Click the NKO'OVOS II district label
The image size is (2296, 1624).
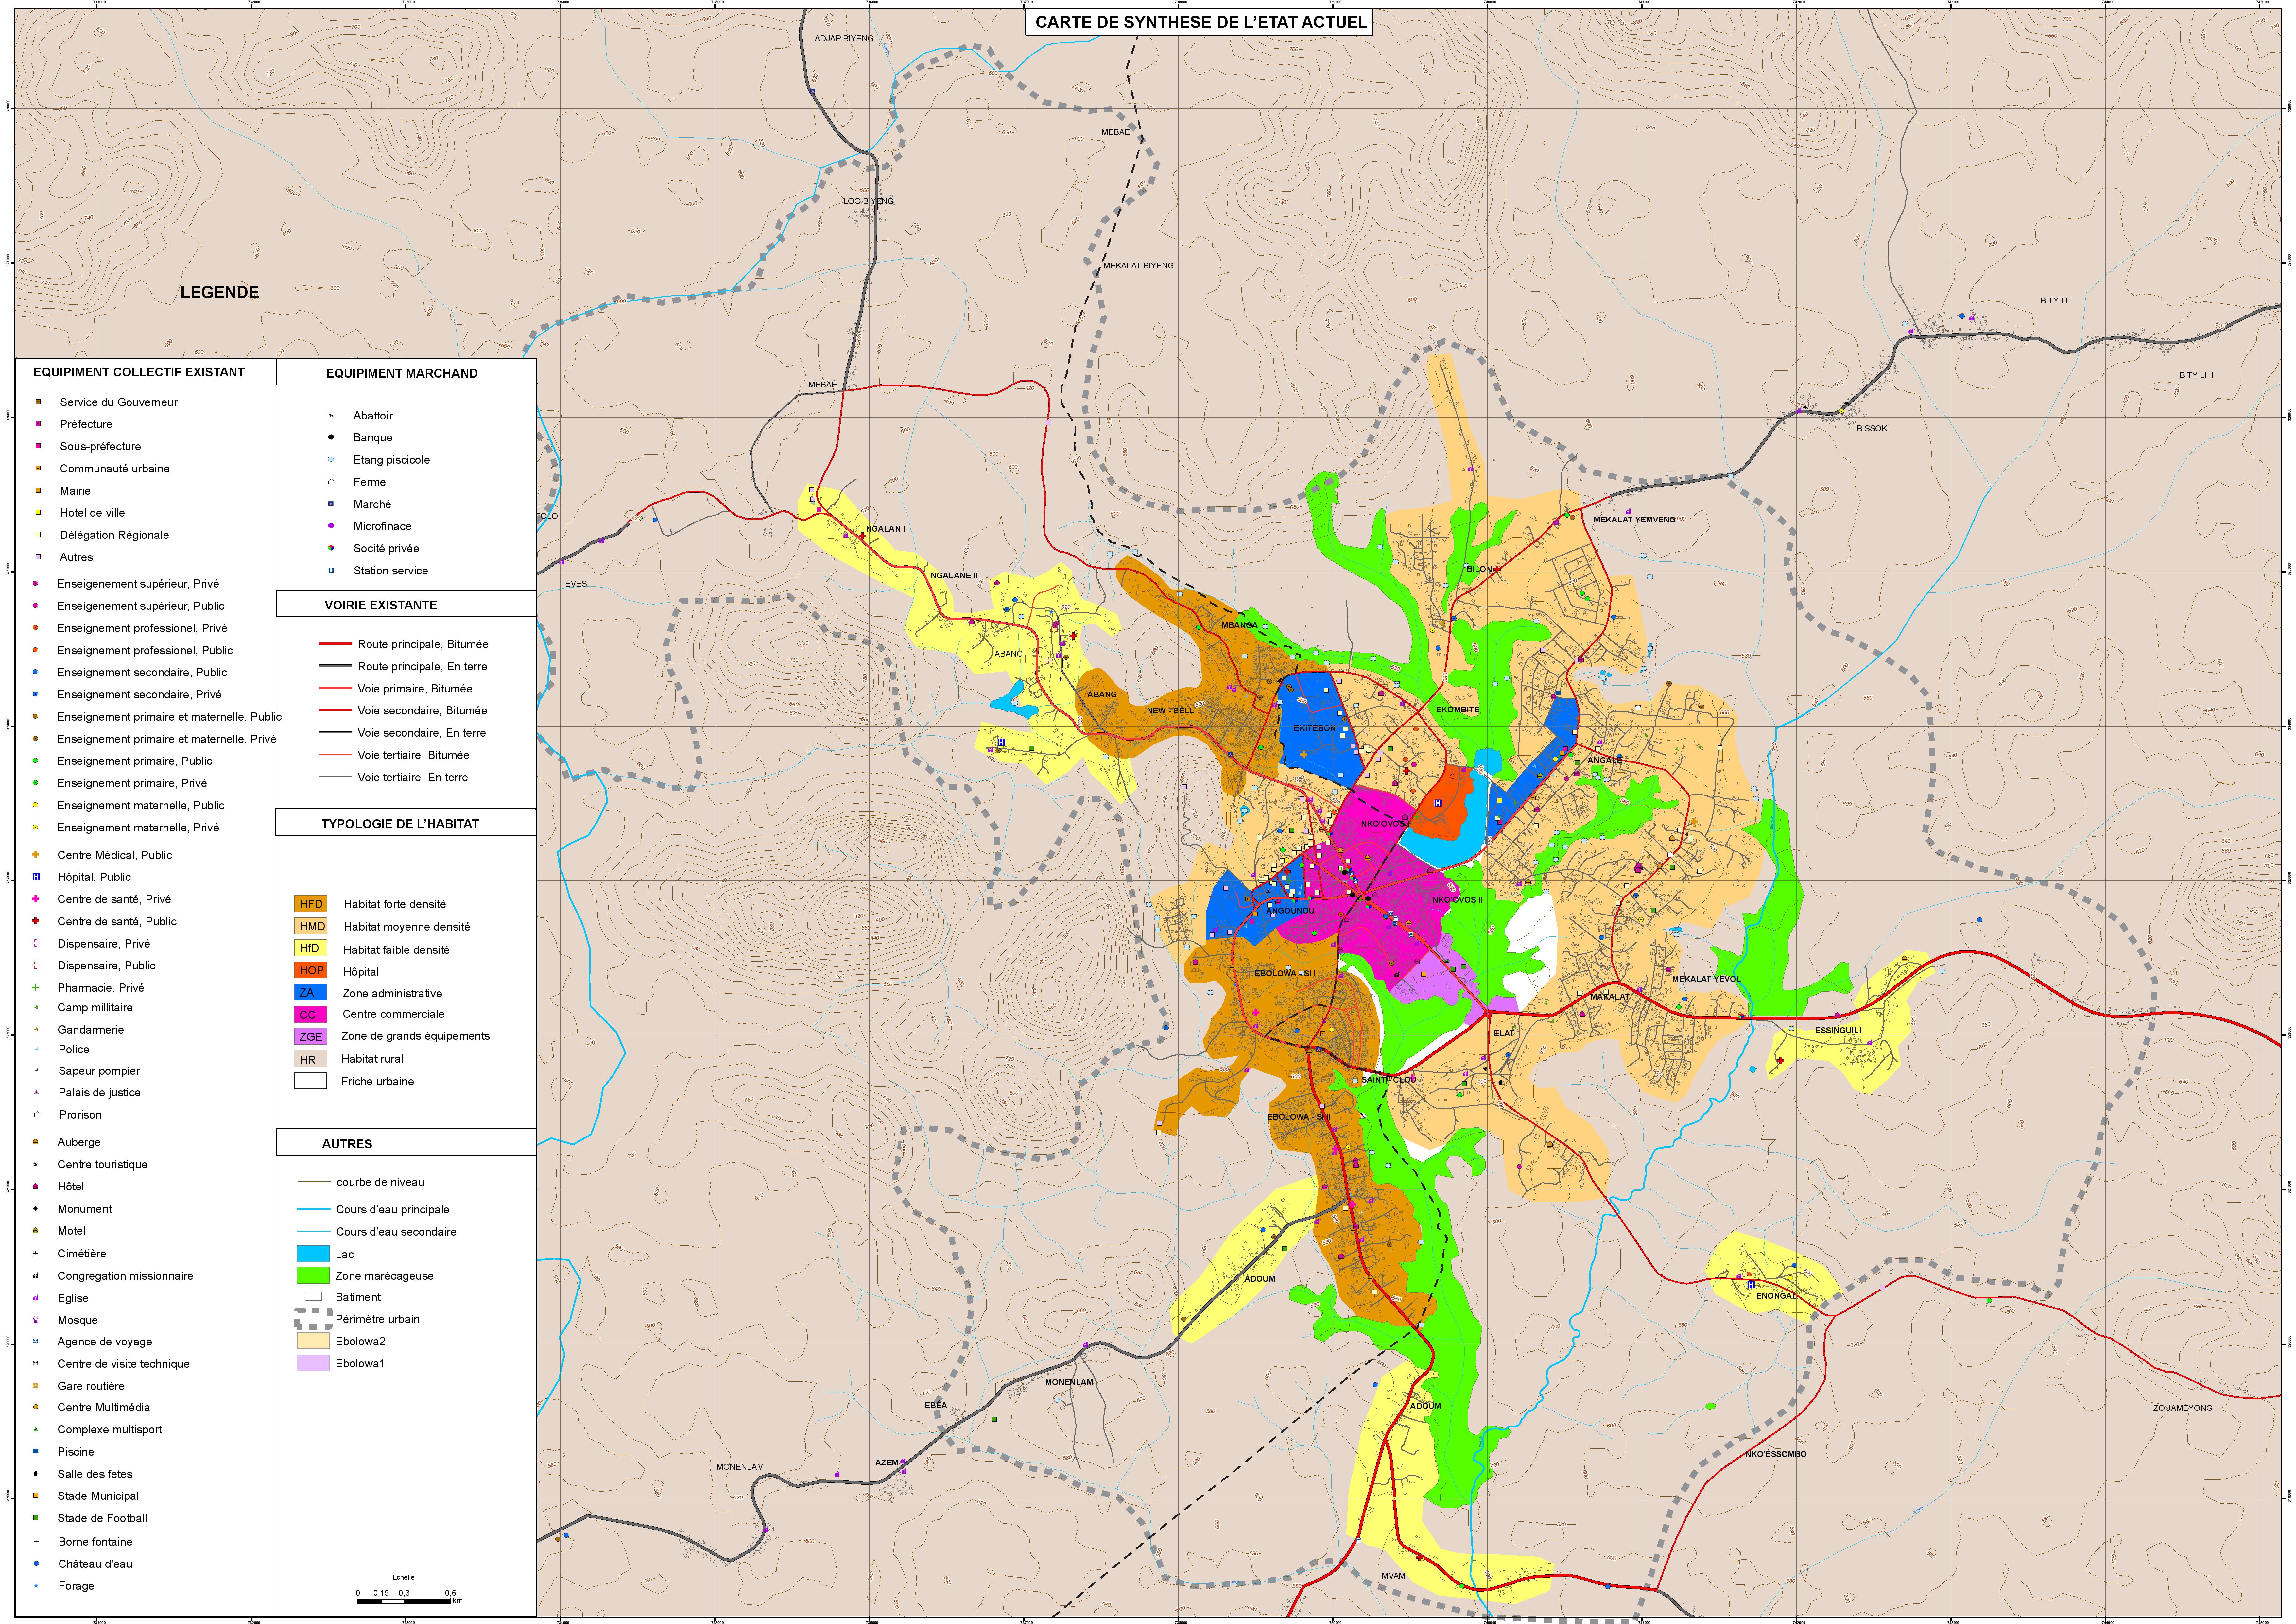[1457, 900]
